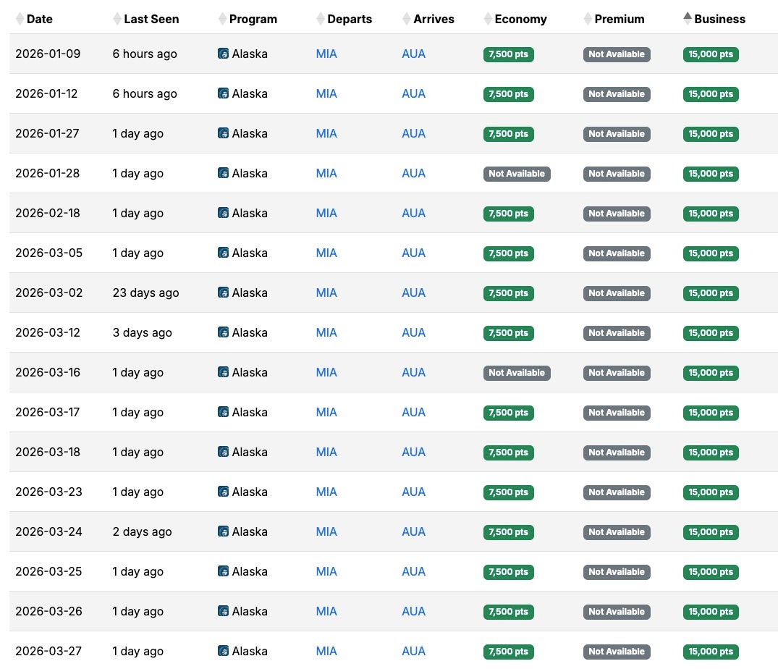Image resolution: width=778 pixels, height=669 pixels.
Task: Click the Business column header text
Action: [719, 19]
